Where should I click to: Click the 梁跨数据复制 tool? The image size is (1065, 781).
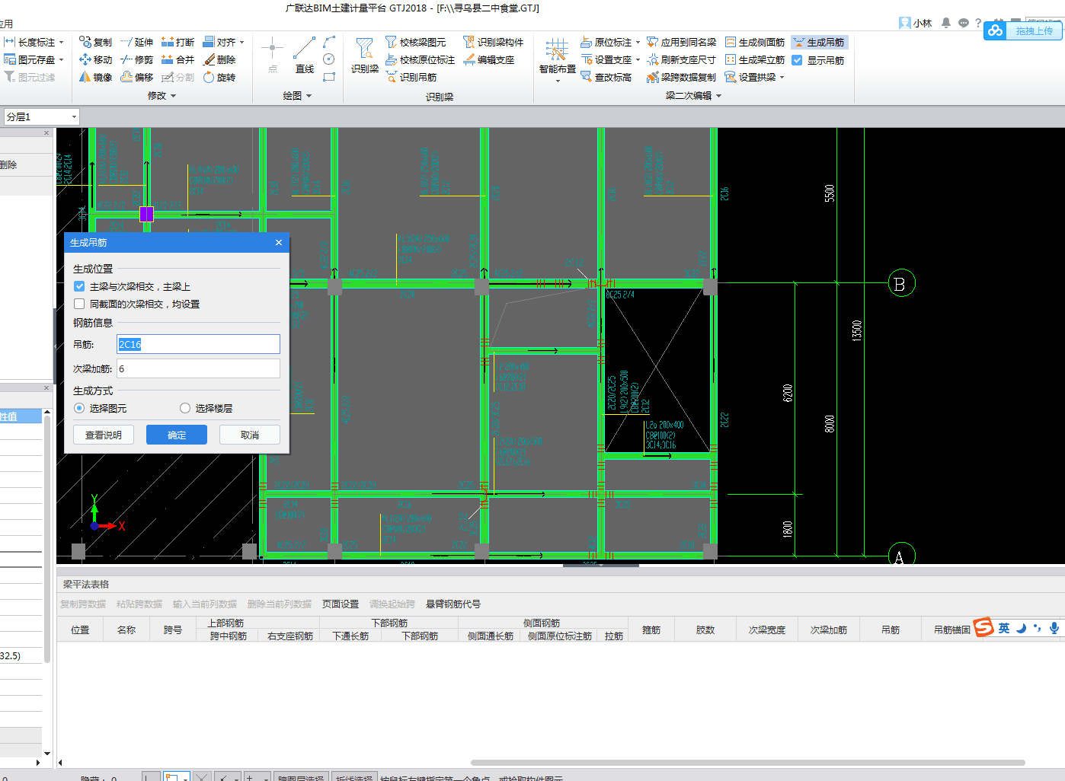pyautogui.click(x=681, y=77)
